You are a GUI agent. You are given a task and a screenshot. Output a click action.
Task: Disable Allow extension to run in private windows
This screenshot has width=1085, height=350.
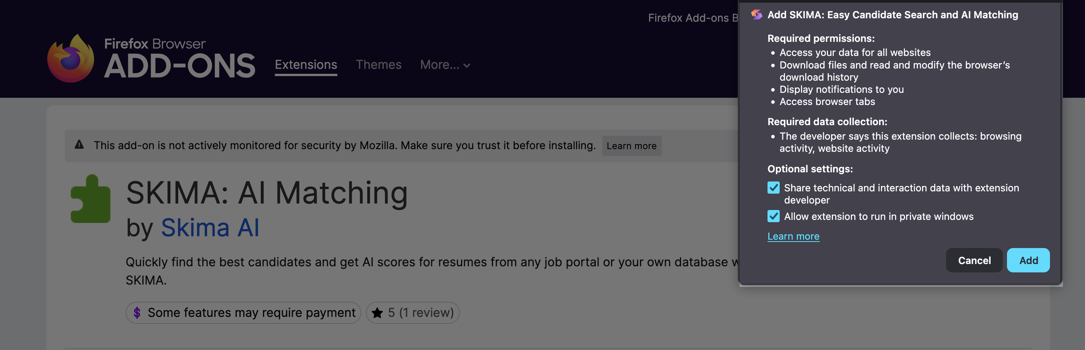coord(773,216)
